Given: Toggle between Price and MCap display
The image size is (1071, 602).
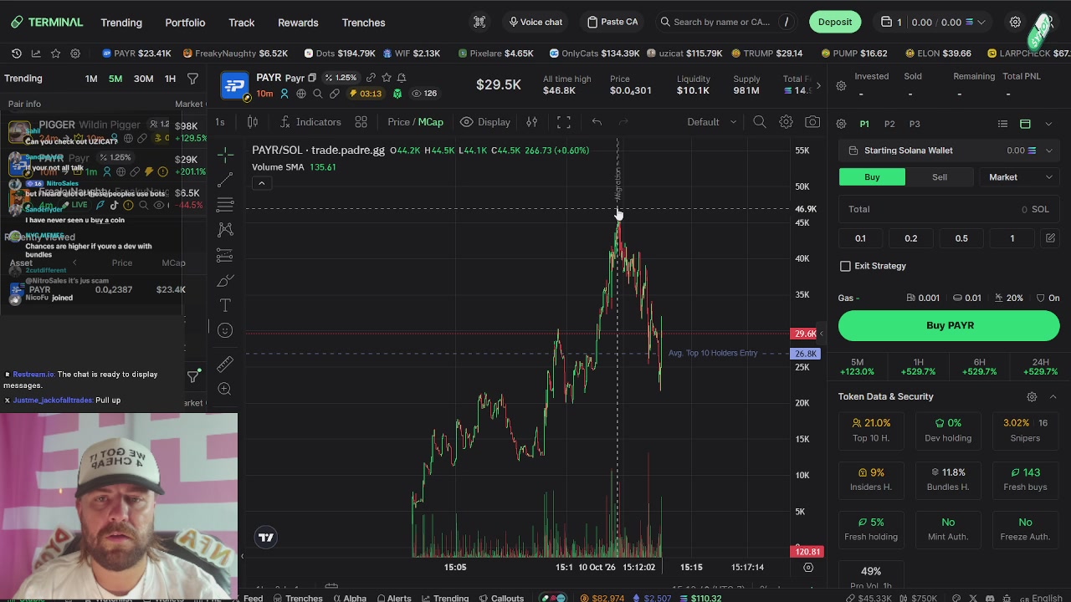Looking at the screenshot, I should 415,122.
